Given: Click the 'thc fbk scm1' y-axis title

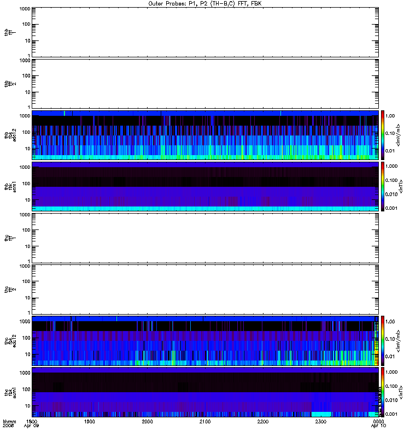Looking at the screenshot, I should [10, 392].
